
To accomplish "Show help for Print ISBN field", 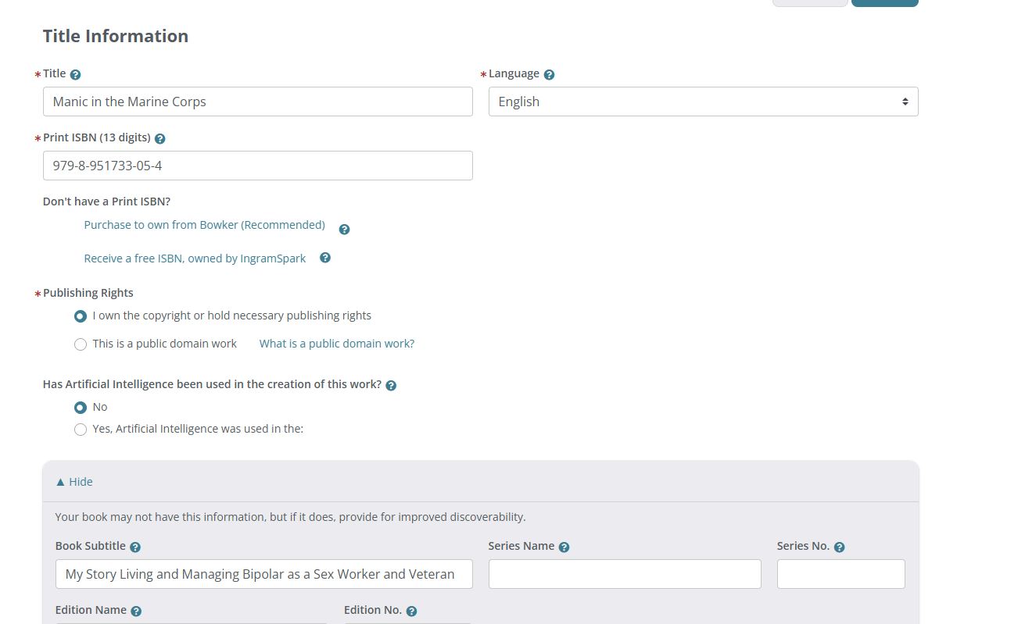I will point(159,139).
